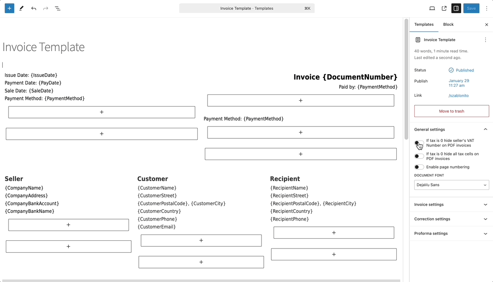Toggle the settings sidebar panel icon
493x282 pixels.
[x=456, y=9]
